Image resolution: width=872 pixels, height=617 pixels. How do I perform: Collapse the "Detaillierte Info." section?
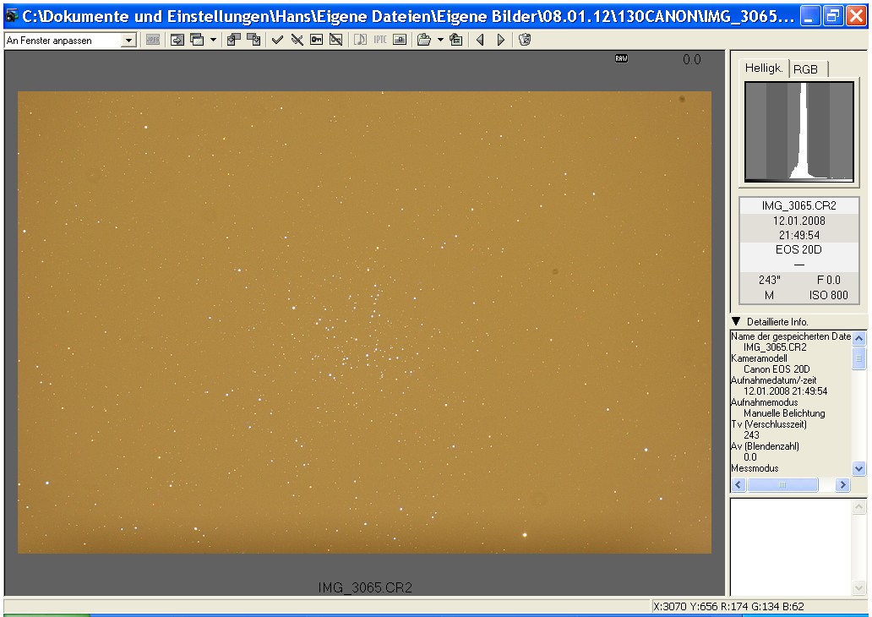coord(736,321)
